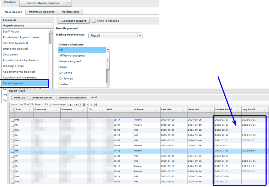Choose Waiting Times report in sidebar

13,66
